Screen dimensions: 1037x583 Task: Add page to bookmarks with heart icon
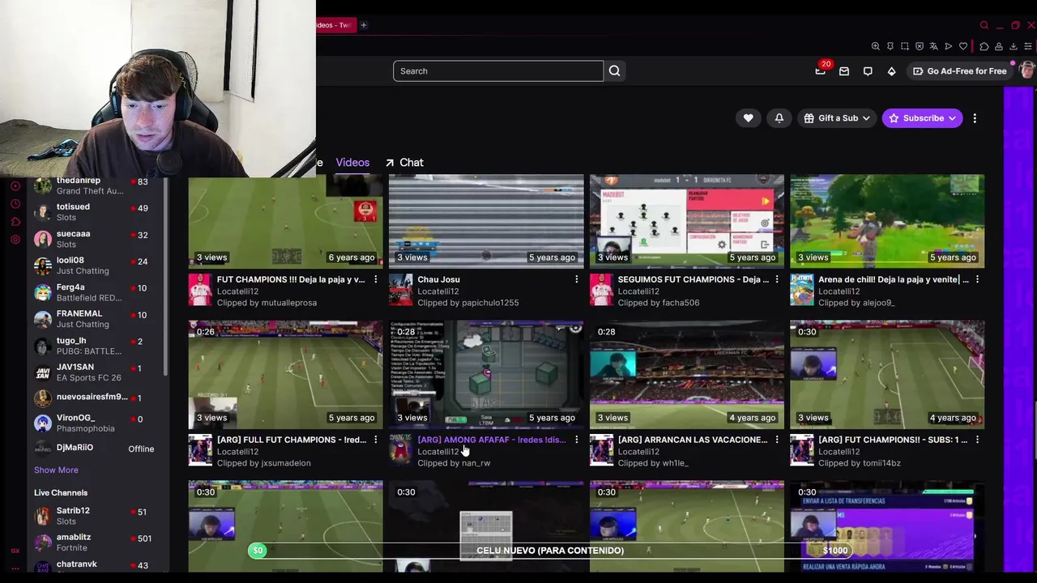click(x=963, y=46)
